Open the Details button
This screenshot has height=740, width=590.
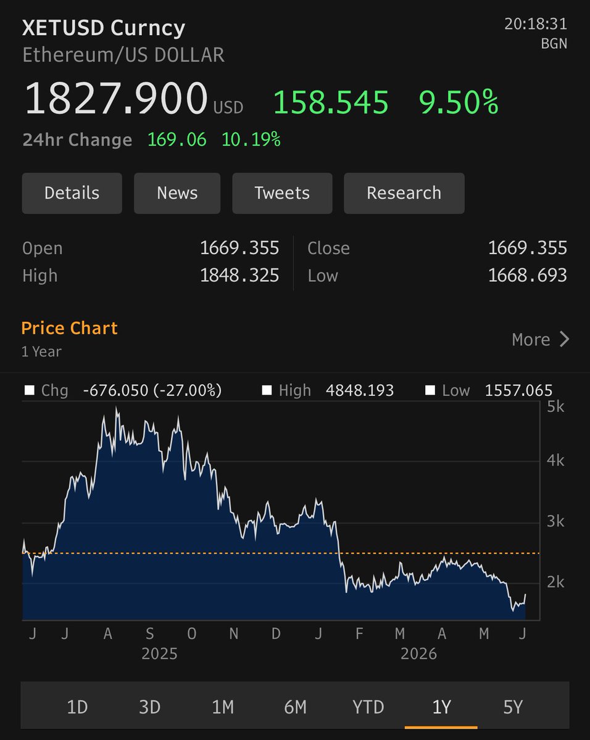click(72, 193)
